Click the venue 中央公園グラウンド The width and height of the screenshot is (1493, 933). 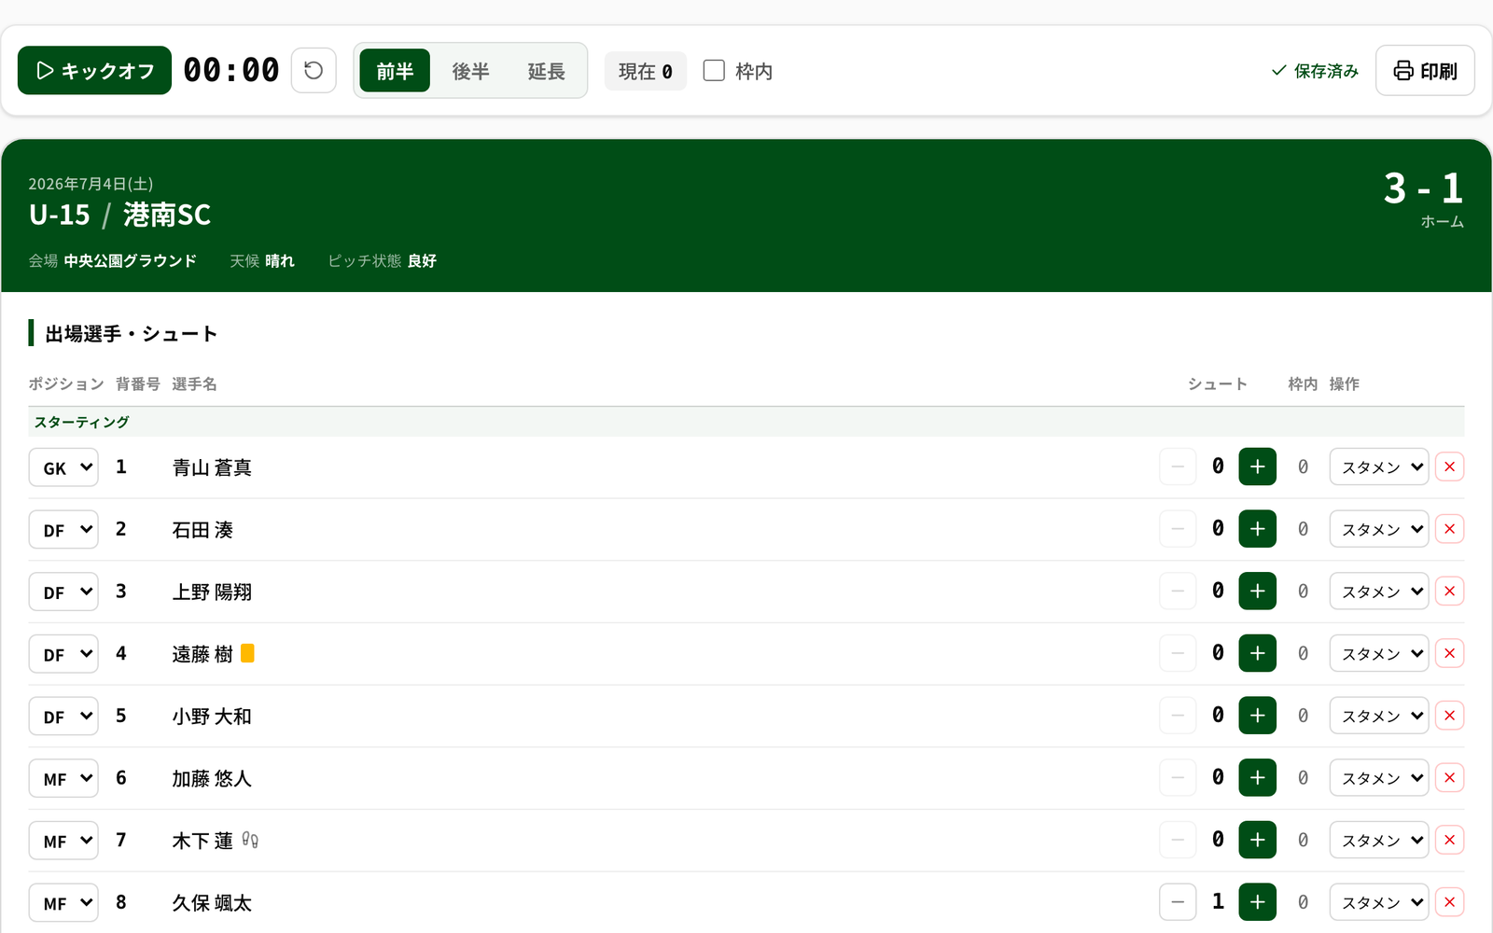point(131,260)
